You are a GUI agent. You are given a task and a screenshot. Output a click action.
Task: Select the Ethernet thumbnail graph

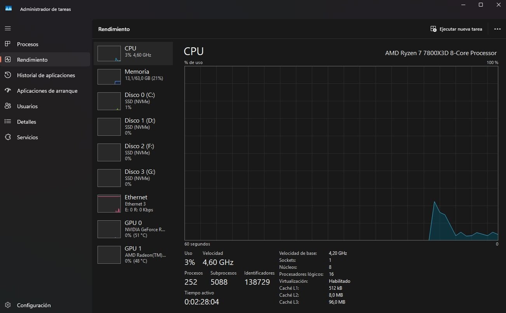click(x=109, y=204)
